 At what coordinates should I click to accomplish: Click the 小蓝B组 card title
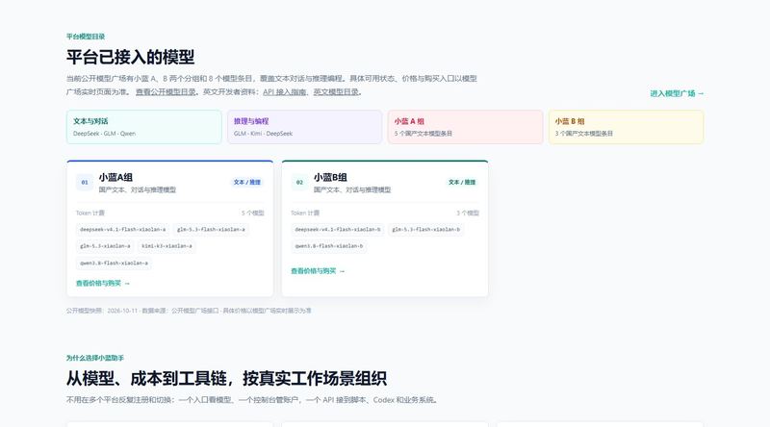[330, 177]
